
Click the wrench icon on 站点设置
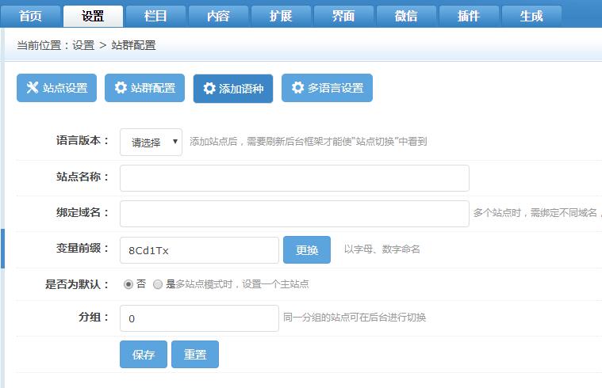33,88
